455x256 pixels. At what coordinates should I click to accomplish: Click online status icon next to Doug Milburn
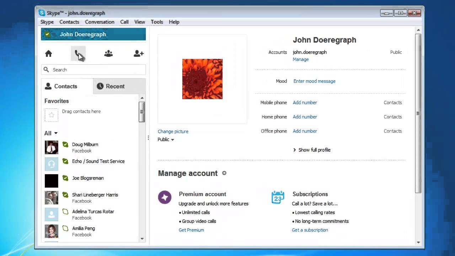(65, 144)
